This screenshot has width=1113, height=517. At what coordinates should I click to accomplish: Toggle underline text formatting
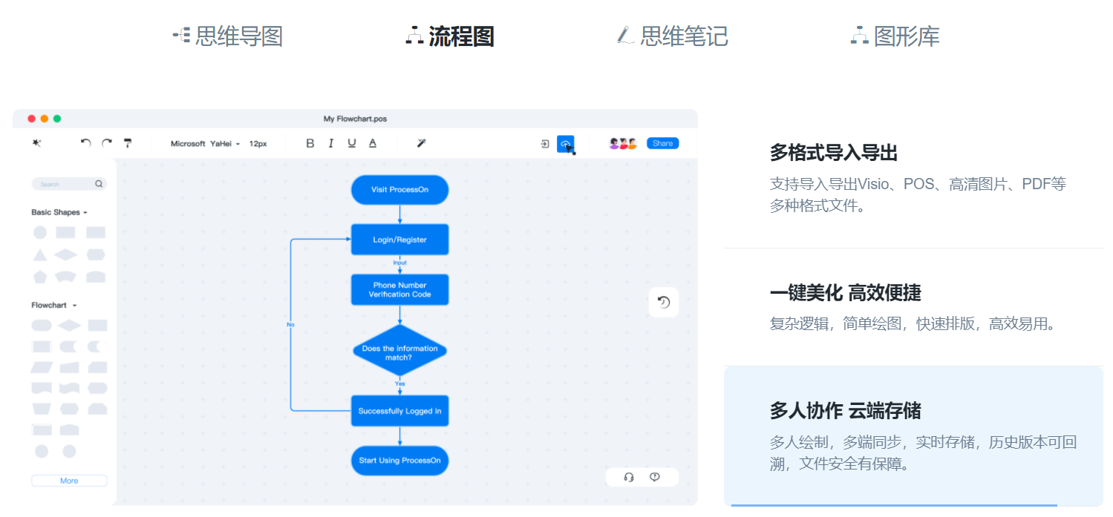[351, 143]
